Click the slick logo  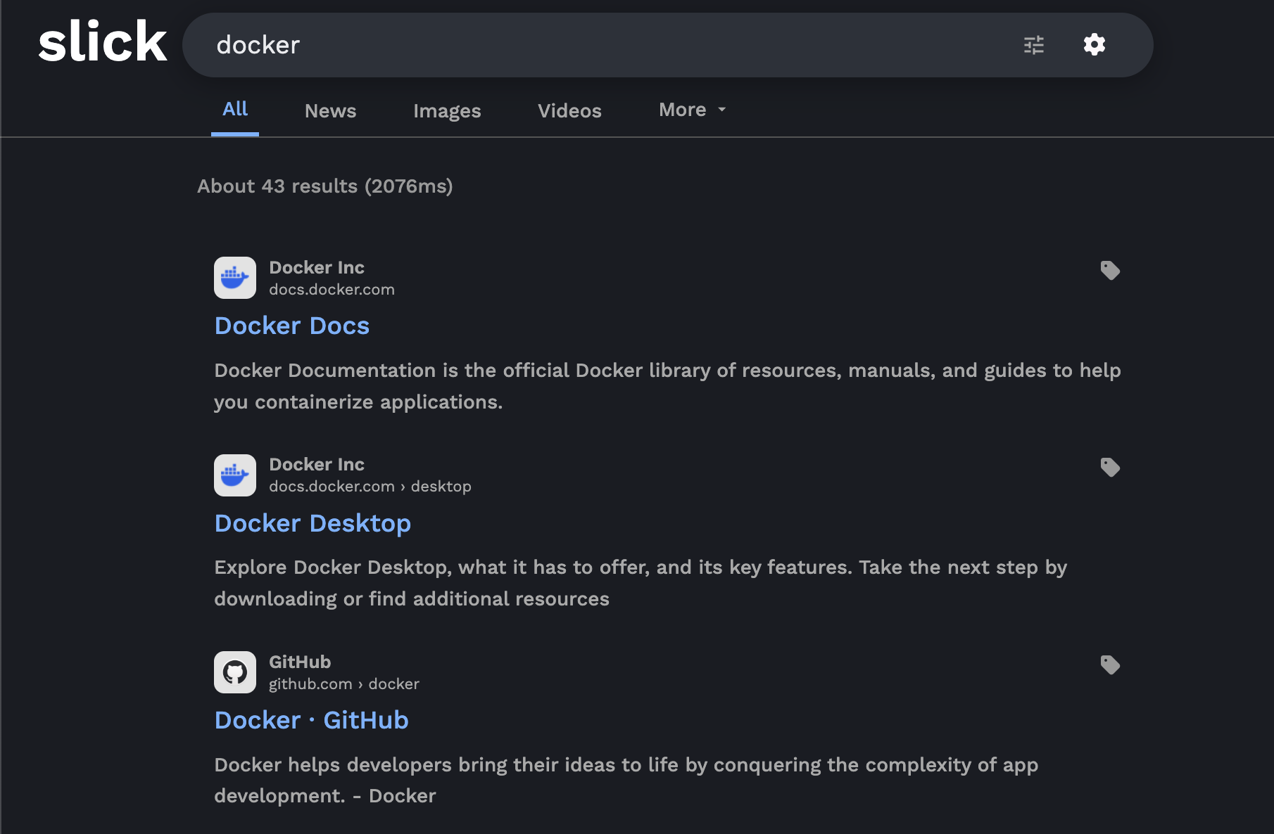tap(102, 42)
